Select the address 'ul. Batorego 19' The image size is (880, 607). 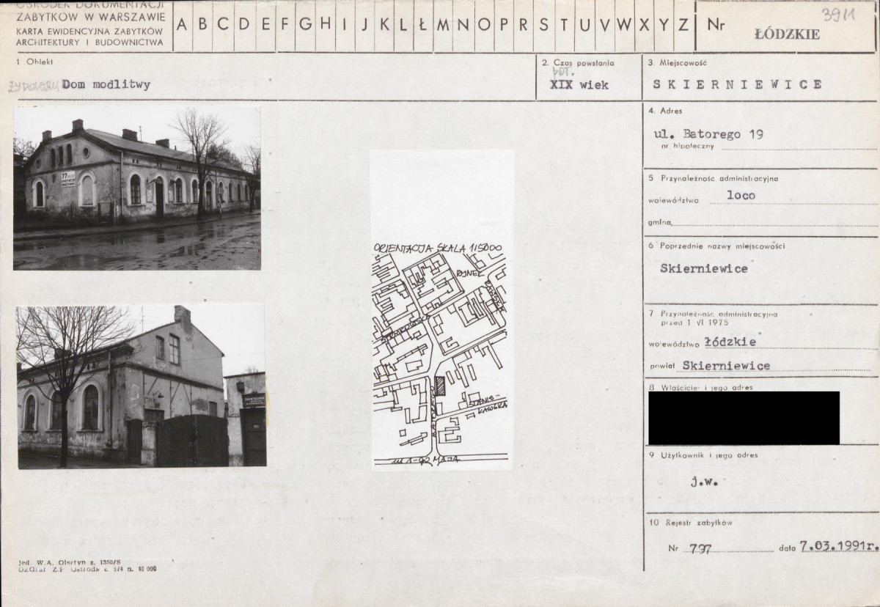click(x=708, y=134)
